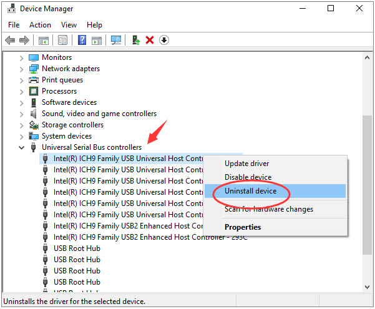Choose Disable device from context menu
Viewport: 375px width, 309px height.
tap(275, 177)
